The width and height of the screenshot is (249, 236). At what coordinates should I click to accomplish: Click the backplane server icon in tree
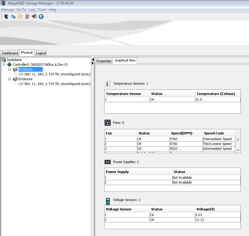[x=4, y=60]
